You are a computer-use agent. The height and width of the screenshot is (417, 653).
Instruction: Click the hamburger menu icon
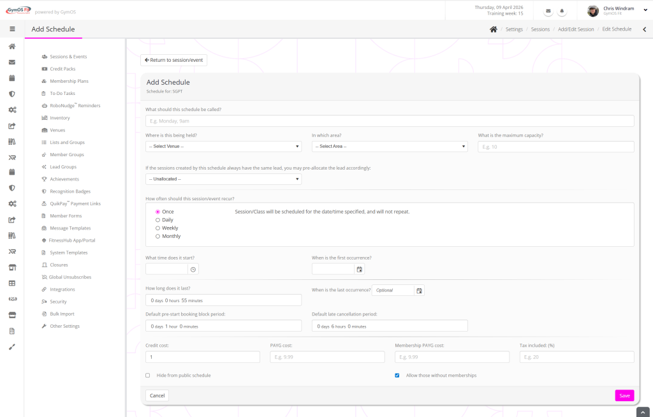click(x=12, y=29)
